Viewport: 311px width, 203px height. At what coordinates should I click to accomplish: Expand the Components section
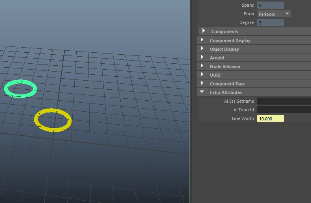pyautogui.click(x=255, y=31)
